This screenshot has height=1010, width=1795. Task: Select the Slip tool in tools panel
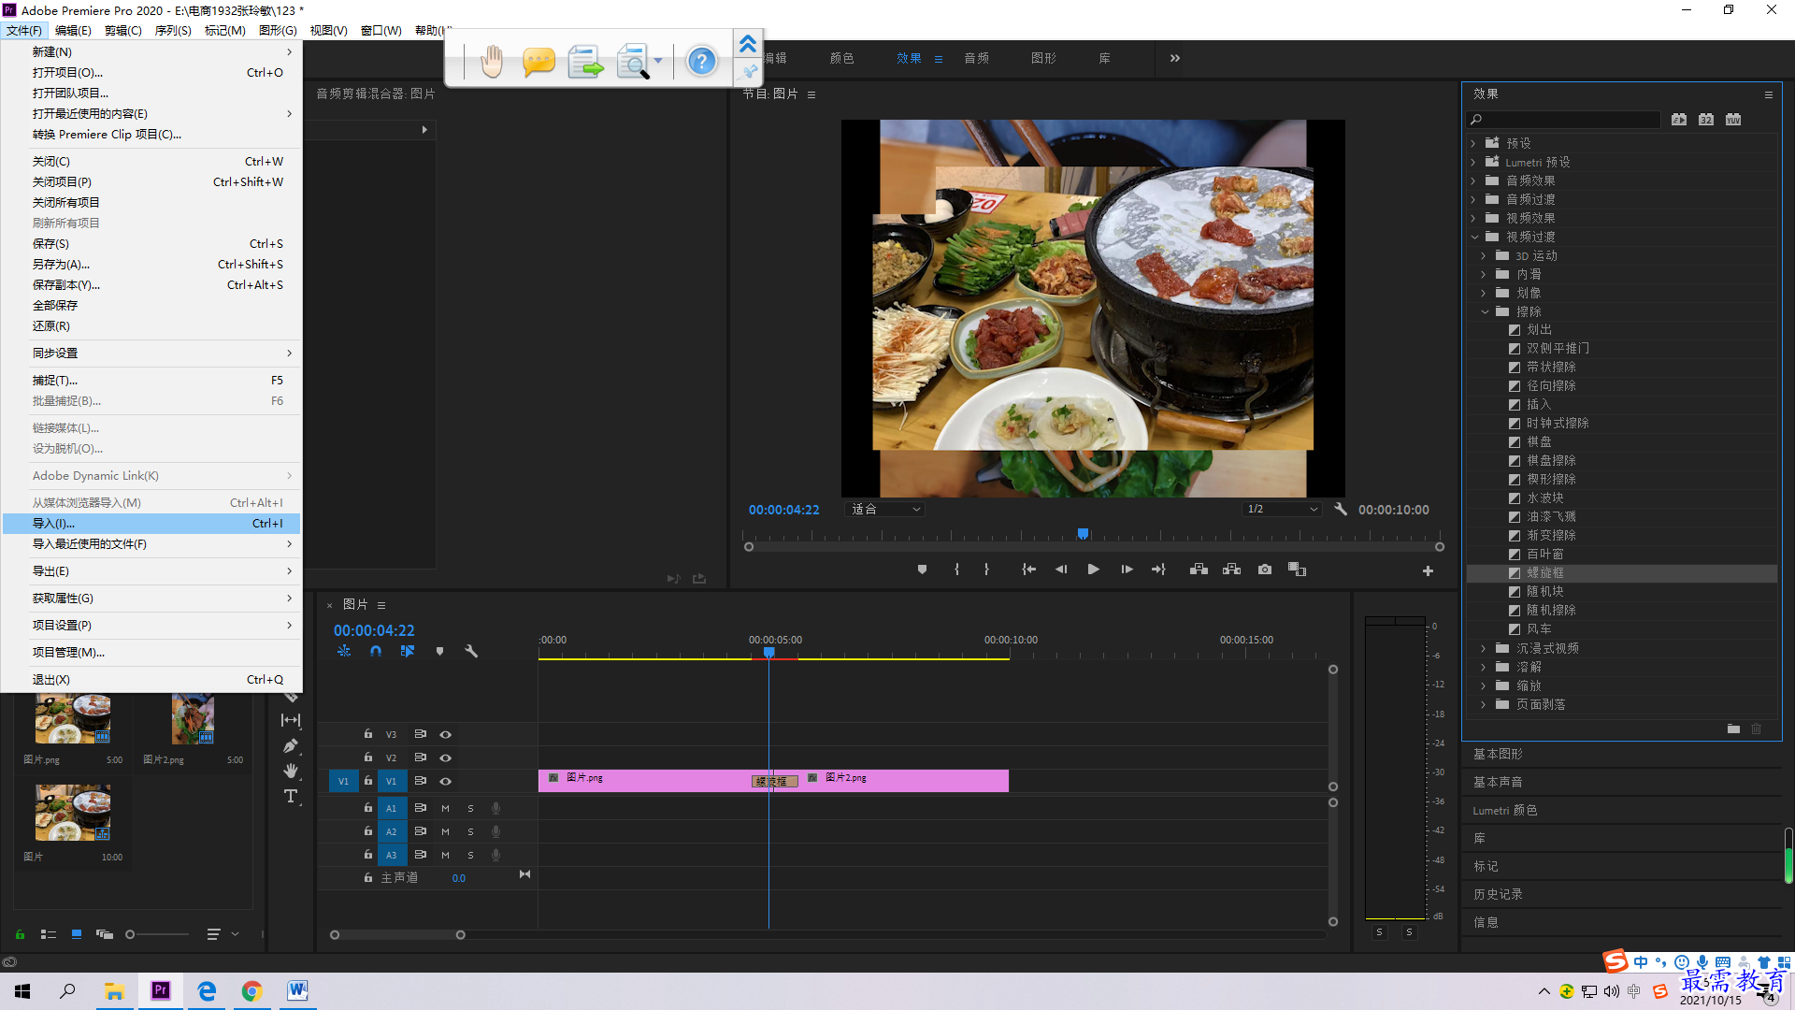[x=291, y=720]
